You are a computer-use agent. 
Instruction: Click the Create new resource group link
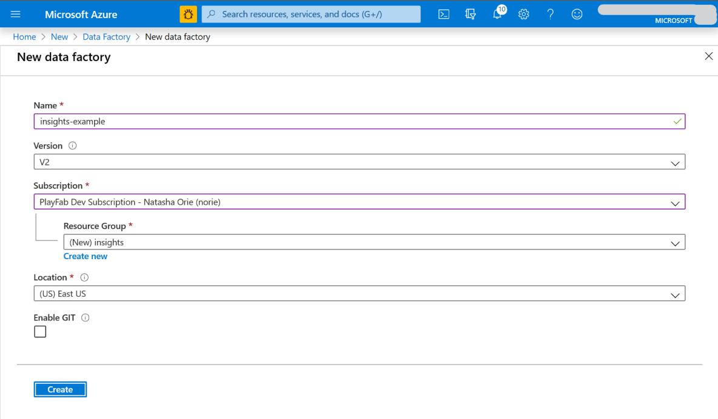(x=85, y=256)
